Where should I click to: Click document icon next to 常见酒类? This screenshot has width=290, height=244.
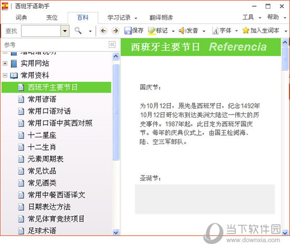21,183
